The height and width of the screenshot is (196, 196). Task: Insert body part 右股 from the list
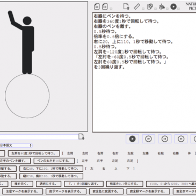click(x=161, y=154)
